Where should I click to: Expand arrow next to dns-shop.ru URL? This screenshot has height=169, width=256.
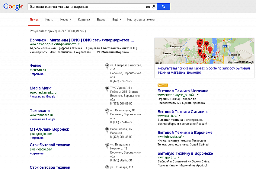[x=79, y=44]
